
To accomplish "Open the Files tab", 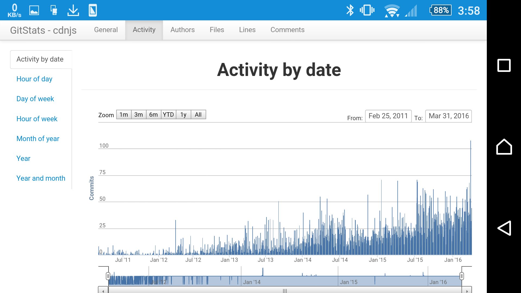I will point(217,30).
